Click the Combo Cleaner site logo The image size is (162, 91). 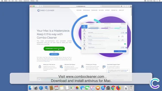tap(46, 10)
